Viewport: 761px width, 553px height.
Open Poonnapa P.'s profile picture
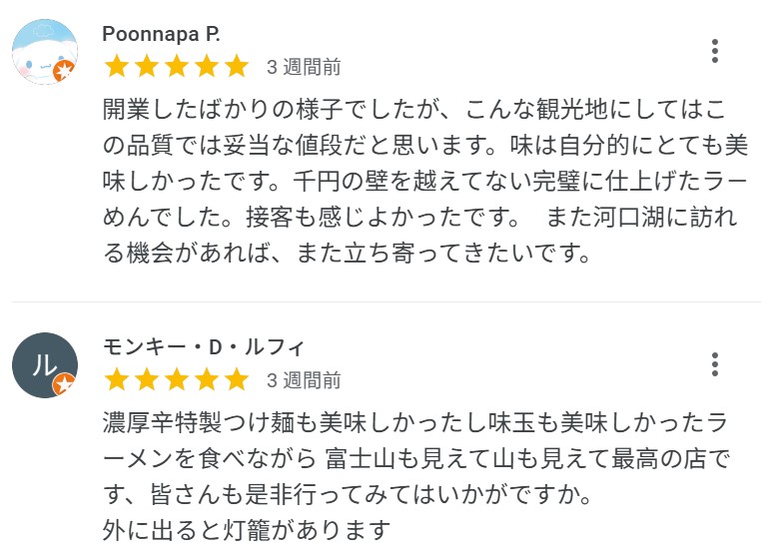(x=44, y=51)
